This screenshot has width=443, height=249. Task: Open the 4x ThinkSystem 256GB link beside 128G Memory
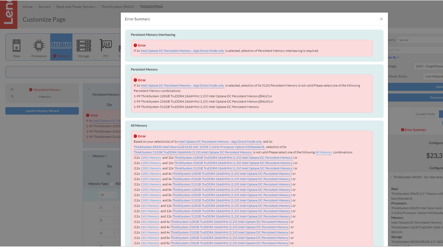coord(231,179)
